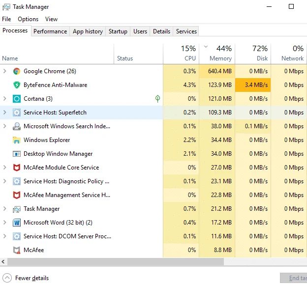This screenshot has width=307, height=284.
Task: Switch to the Details tab
Action: (x=161, y=31)
